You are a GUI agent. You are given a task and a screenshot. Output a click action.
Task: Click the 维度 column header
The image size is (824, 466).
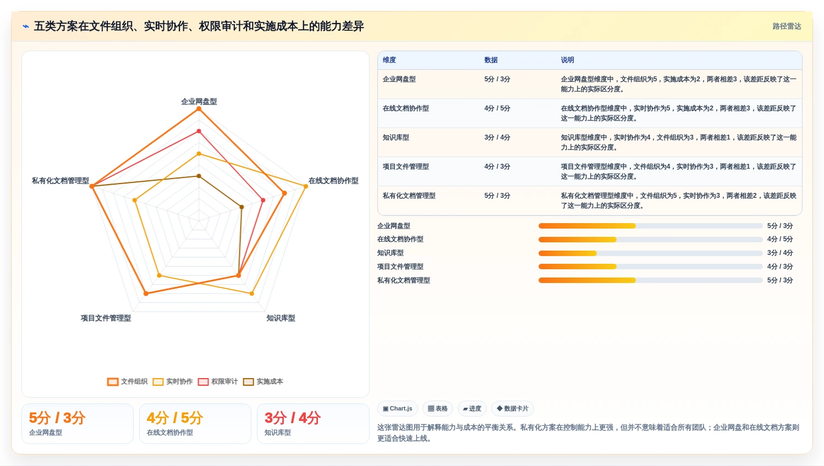(x=389, y=60)
